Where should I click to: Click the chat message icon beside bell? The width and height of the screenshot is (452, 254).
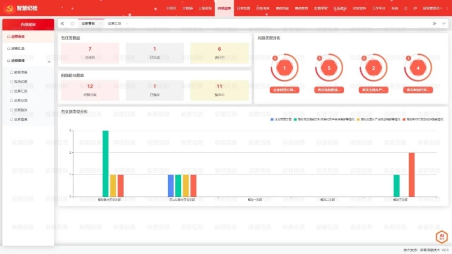(415, 8)
